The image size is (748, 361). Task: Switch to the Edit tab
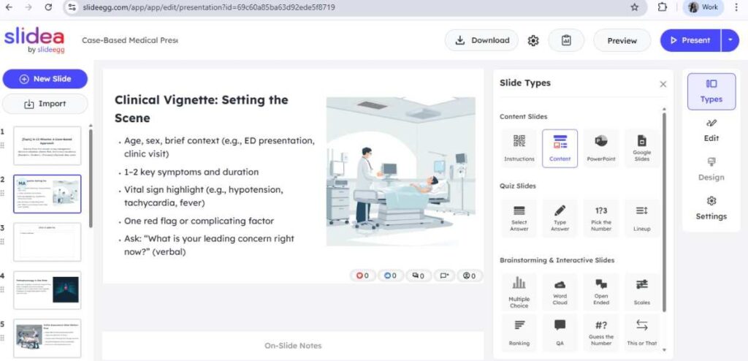pos(711,130)
